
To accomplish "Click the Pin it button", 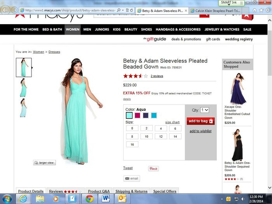I will 153,168.
